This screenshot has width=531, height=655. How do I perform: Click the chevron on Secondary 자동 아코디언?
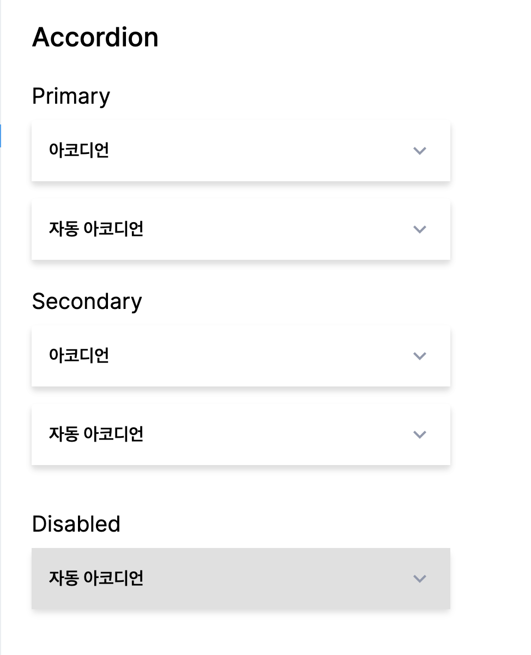pos(419,434)
